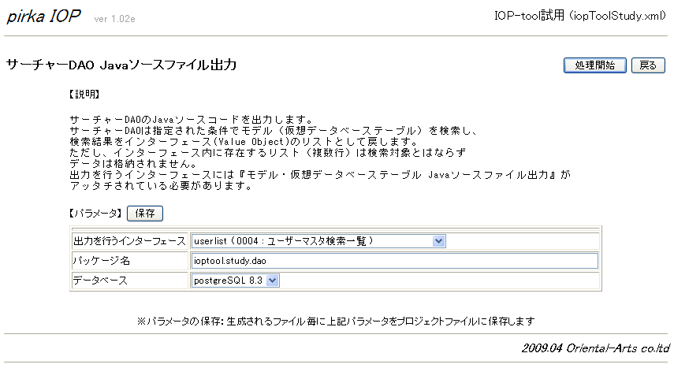The height and width of the screenshot is (368, 674).
Task: Open the userlist interface dropdown
Action: pos(318,240)
